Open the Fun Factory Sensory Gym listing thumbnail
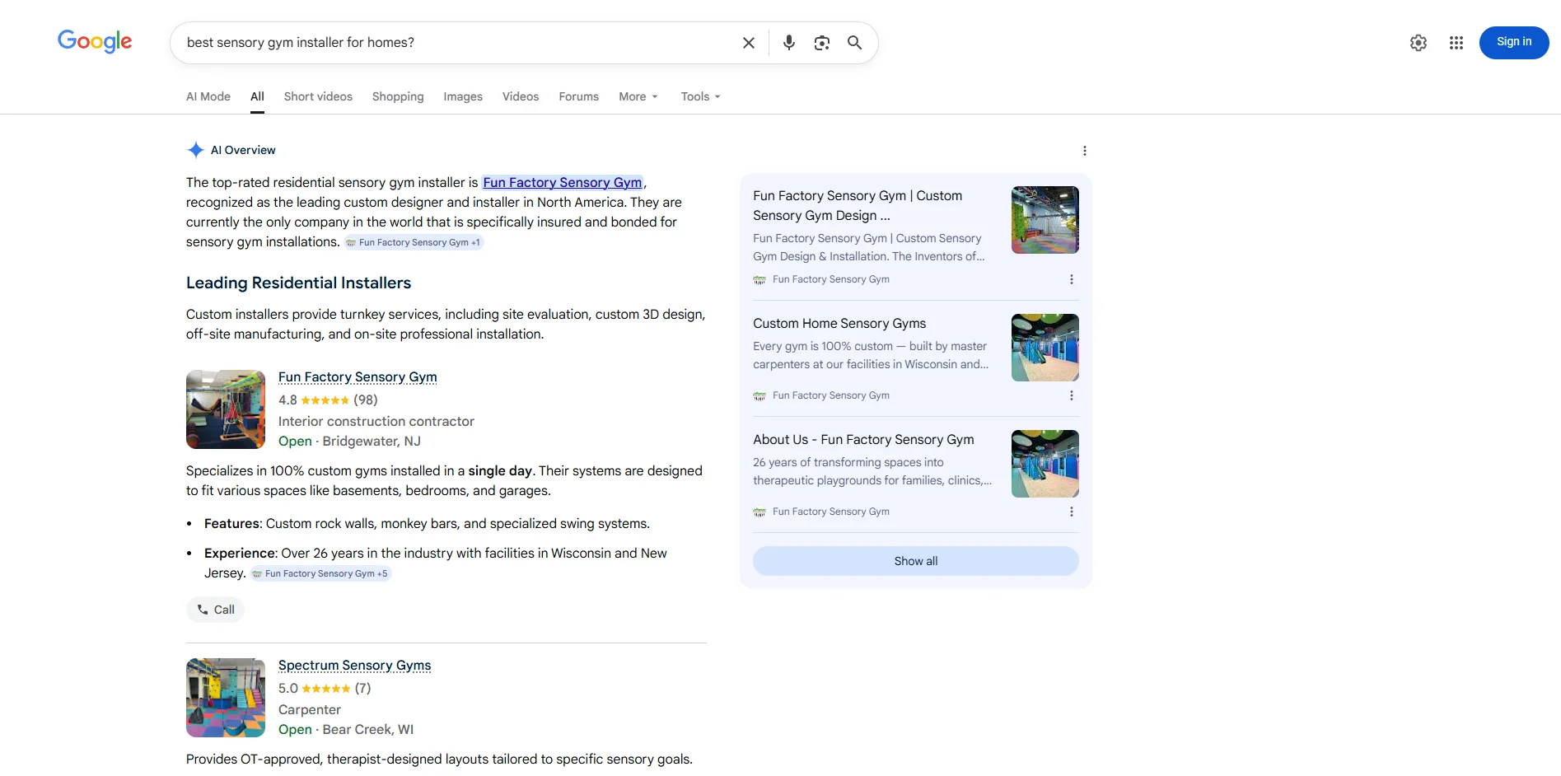 tap(226, 409)
